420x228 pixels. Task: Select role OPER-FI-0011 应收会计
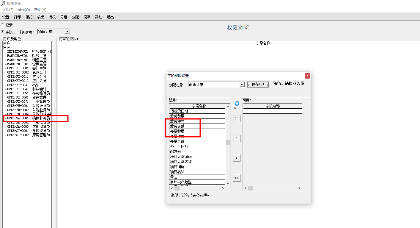[27, 76]
